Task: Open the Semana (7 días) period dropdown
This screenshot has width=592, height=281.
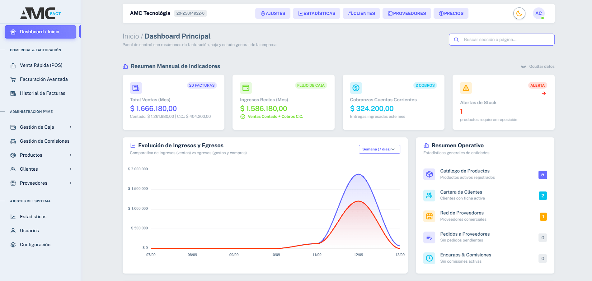Action: (379, 149)
